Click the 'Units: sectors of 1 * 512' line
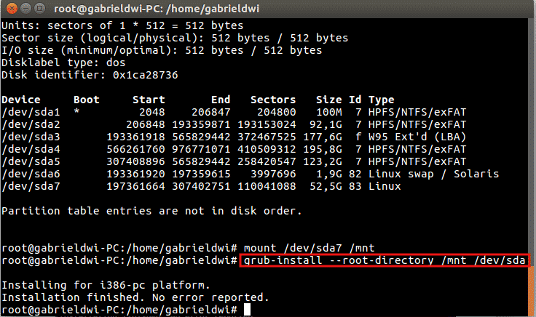This screenshot has height=317, width=536. 122,25
